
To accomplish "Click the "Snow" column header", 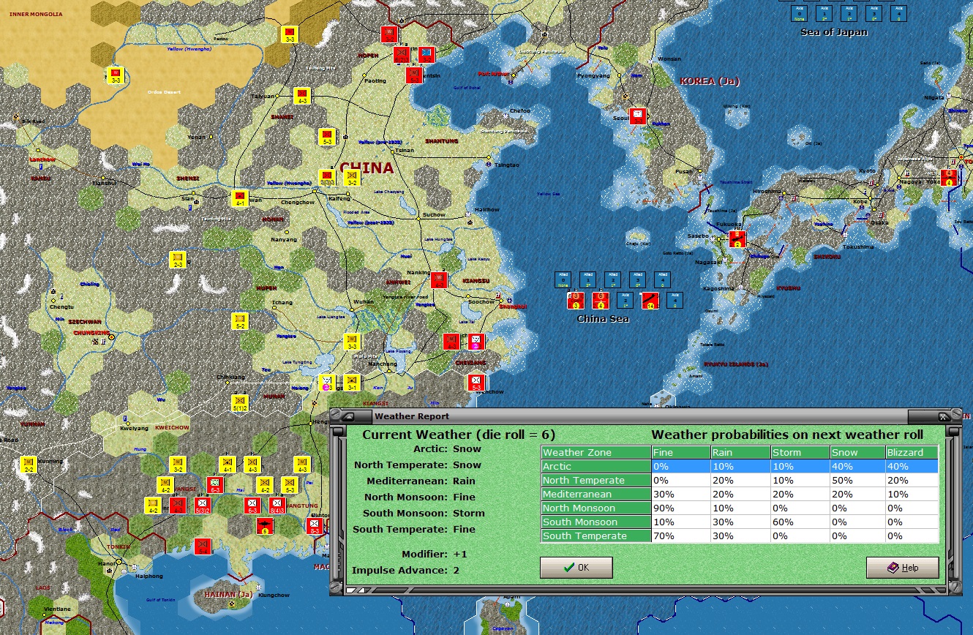I will pyautogui.click(x=857, y=452).
